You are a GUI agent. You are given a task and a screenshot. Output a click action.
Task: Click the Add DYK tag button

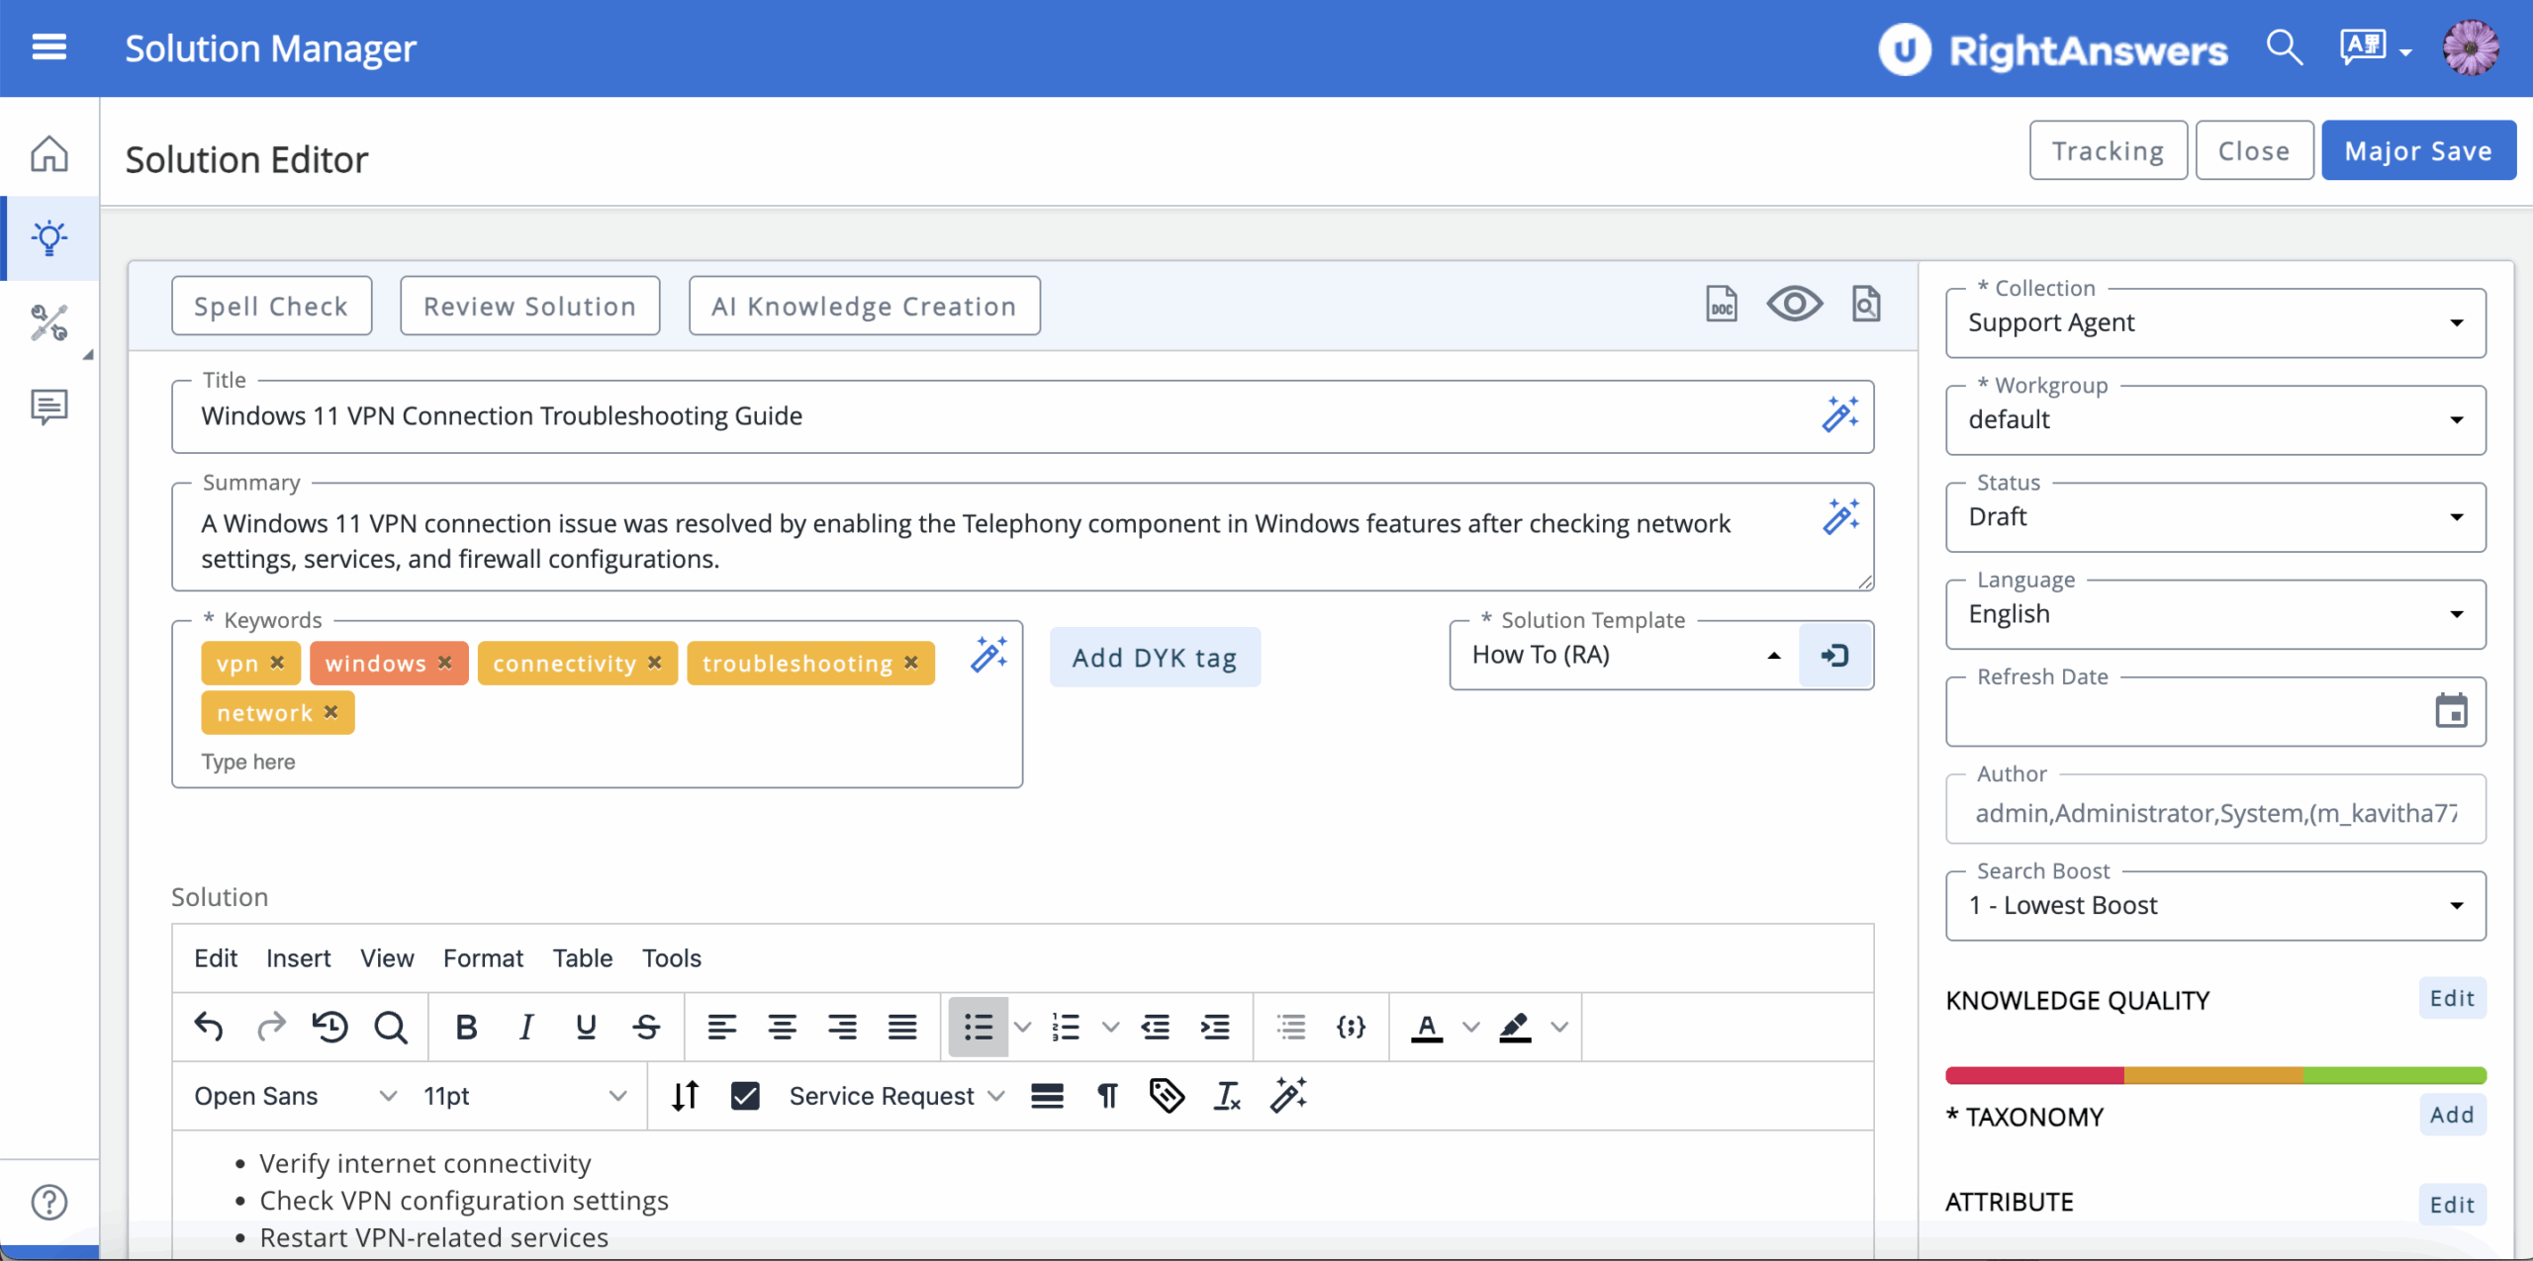tap(1155, 658)
